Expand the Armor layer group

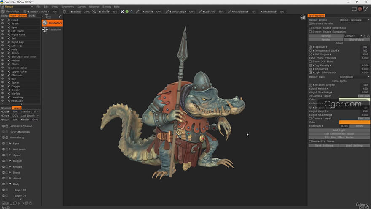point(10,178)
